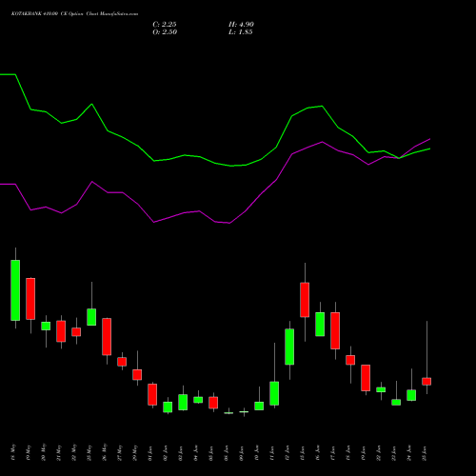Viewport: 476px width, 476px height.
Task: Click the green candle for 16 Jun
Action: pos(320,324)
